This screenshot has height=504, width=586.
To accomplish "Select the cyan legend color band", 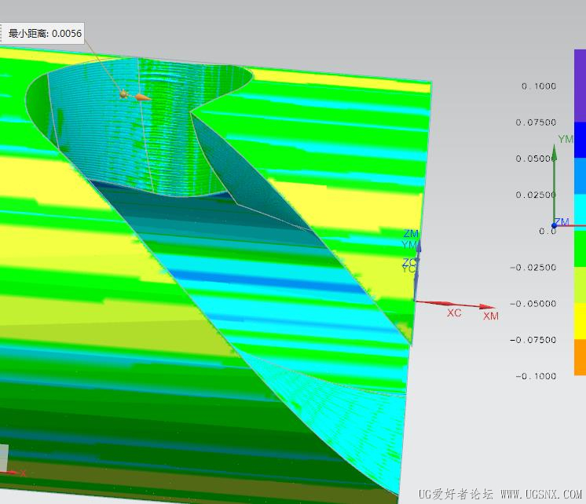I will [580, 210].
